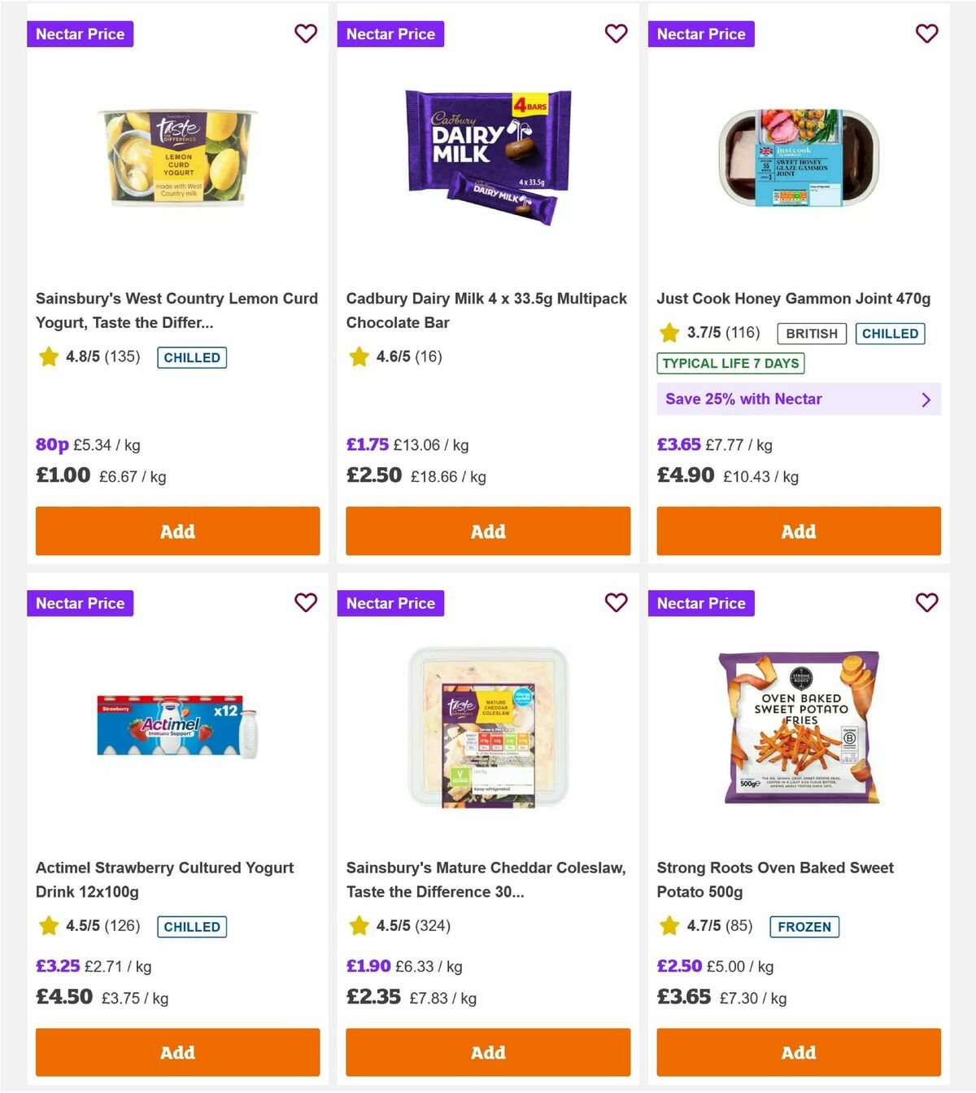
Task: Toggle favourite heart on Strong Roots Sweet Potato
Action: coord(926,603)
